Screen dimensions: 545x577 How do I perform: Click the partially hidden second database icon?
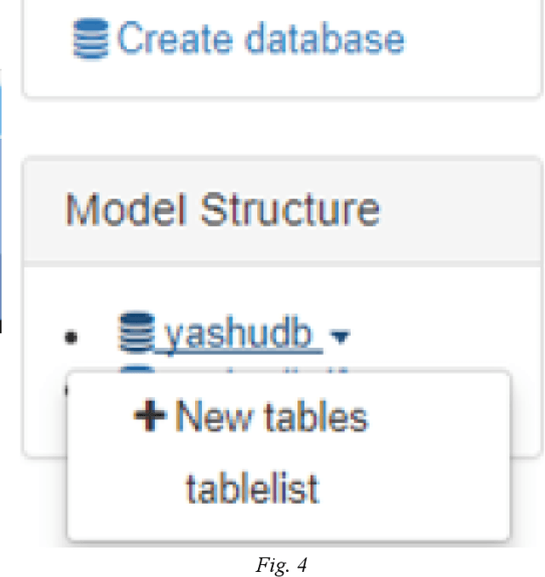click(x=134, y=370)
